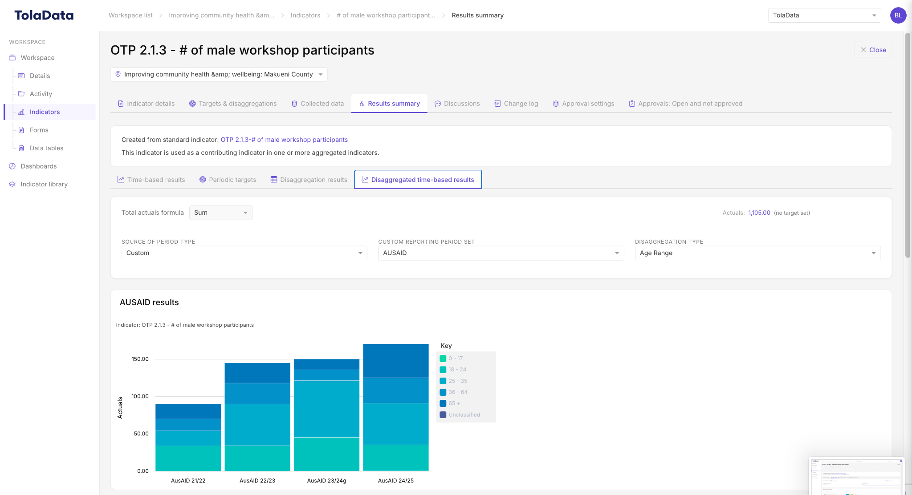Viewport: 912px width, 495px height.
Task: Close the indicator view
Action: (x=873, y=50)
